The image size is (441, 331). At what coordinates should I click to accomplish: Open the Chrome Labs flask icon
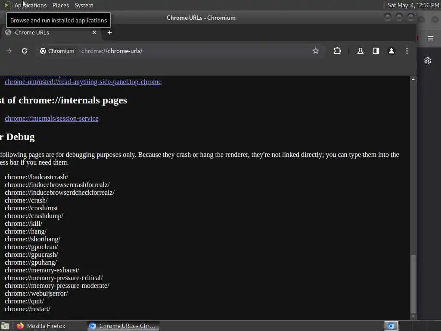pos(360,51)
